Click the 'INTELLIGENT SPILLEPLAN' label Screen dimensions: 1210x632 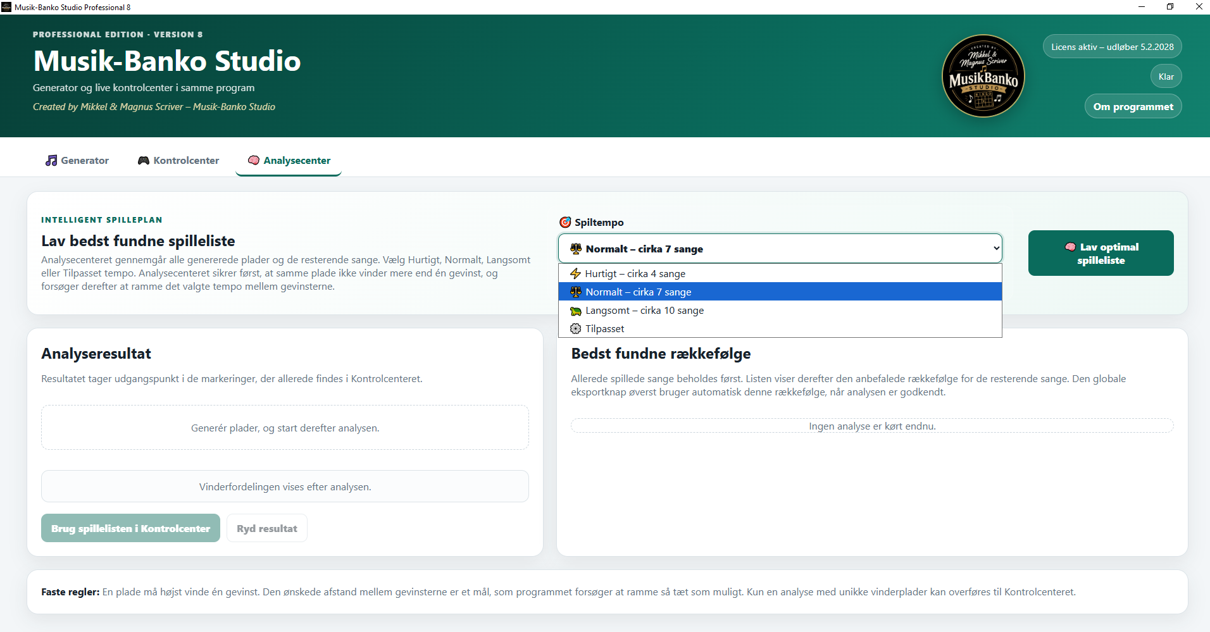point(102,220)
